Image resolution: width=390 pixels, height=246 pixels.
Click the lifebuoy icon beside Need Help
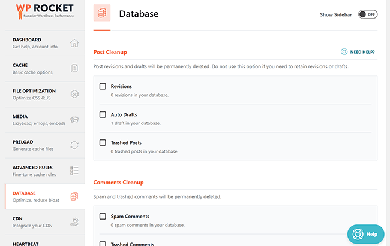click(344, 51)
